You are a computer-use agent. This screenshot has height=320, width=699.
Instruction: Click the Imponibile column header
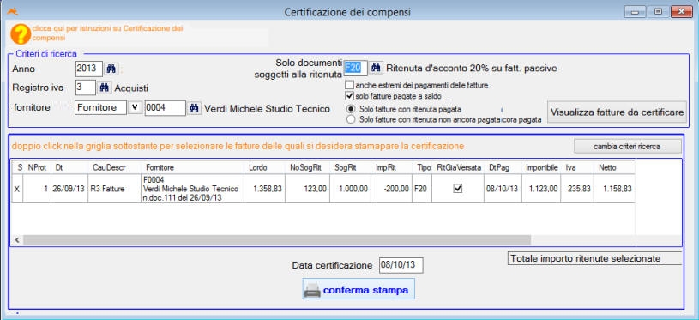[541, 167]
